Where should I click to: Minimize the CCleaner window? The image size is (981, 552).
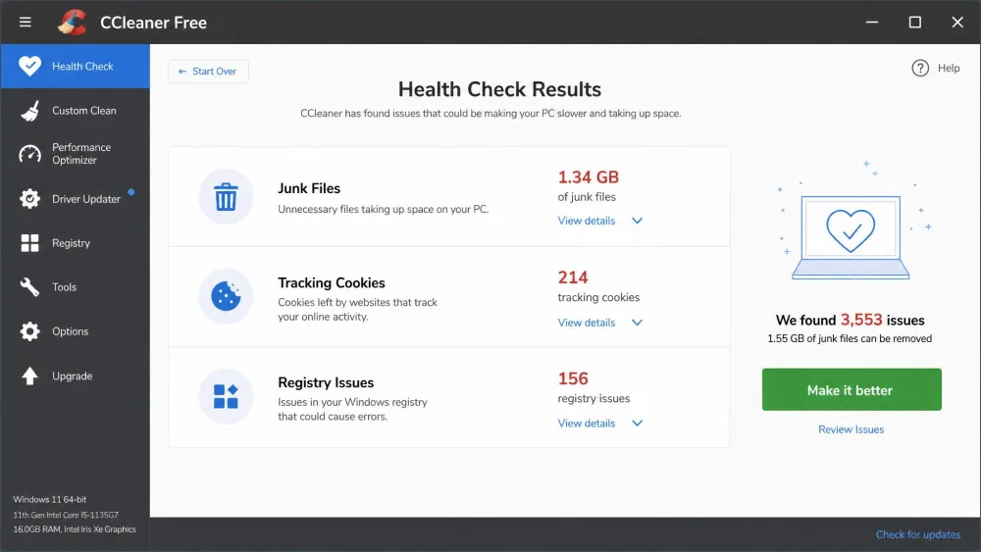pyautogui.click(x=871, y=23)
